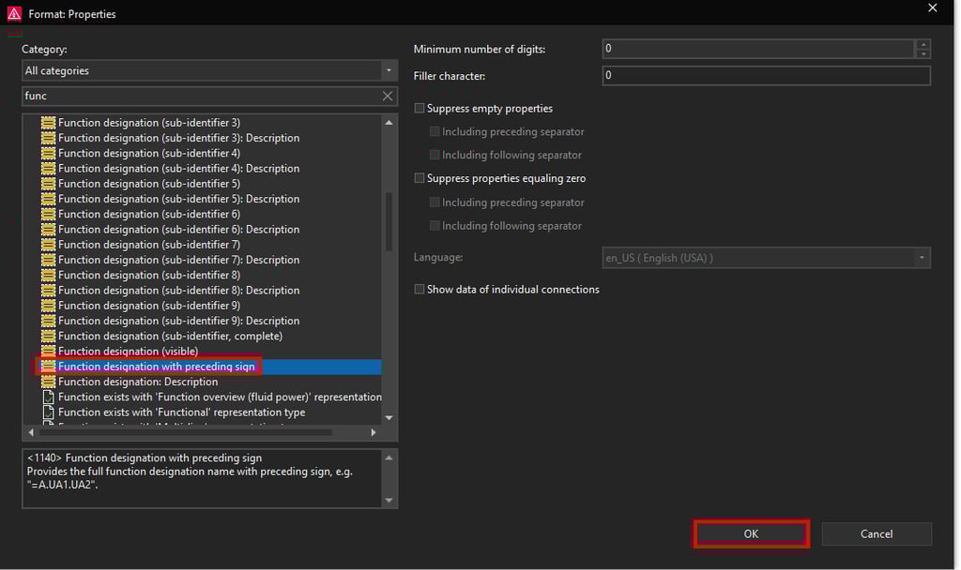Click the EPLAN application icon in title bar

[13, 13]
